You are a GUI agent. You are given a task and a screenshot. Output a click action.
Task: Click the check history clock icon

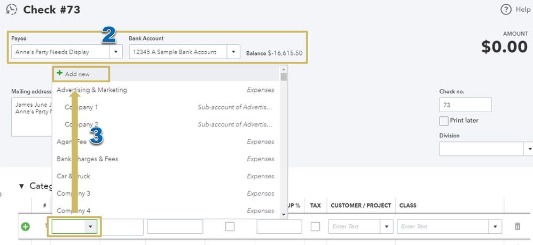tap(11, 10)
